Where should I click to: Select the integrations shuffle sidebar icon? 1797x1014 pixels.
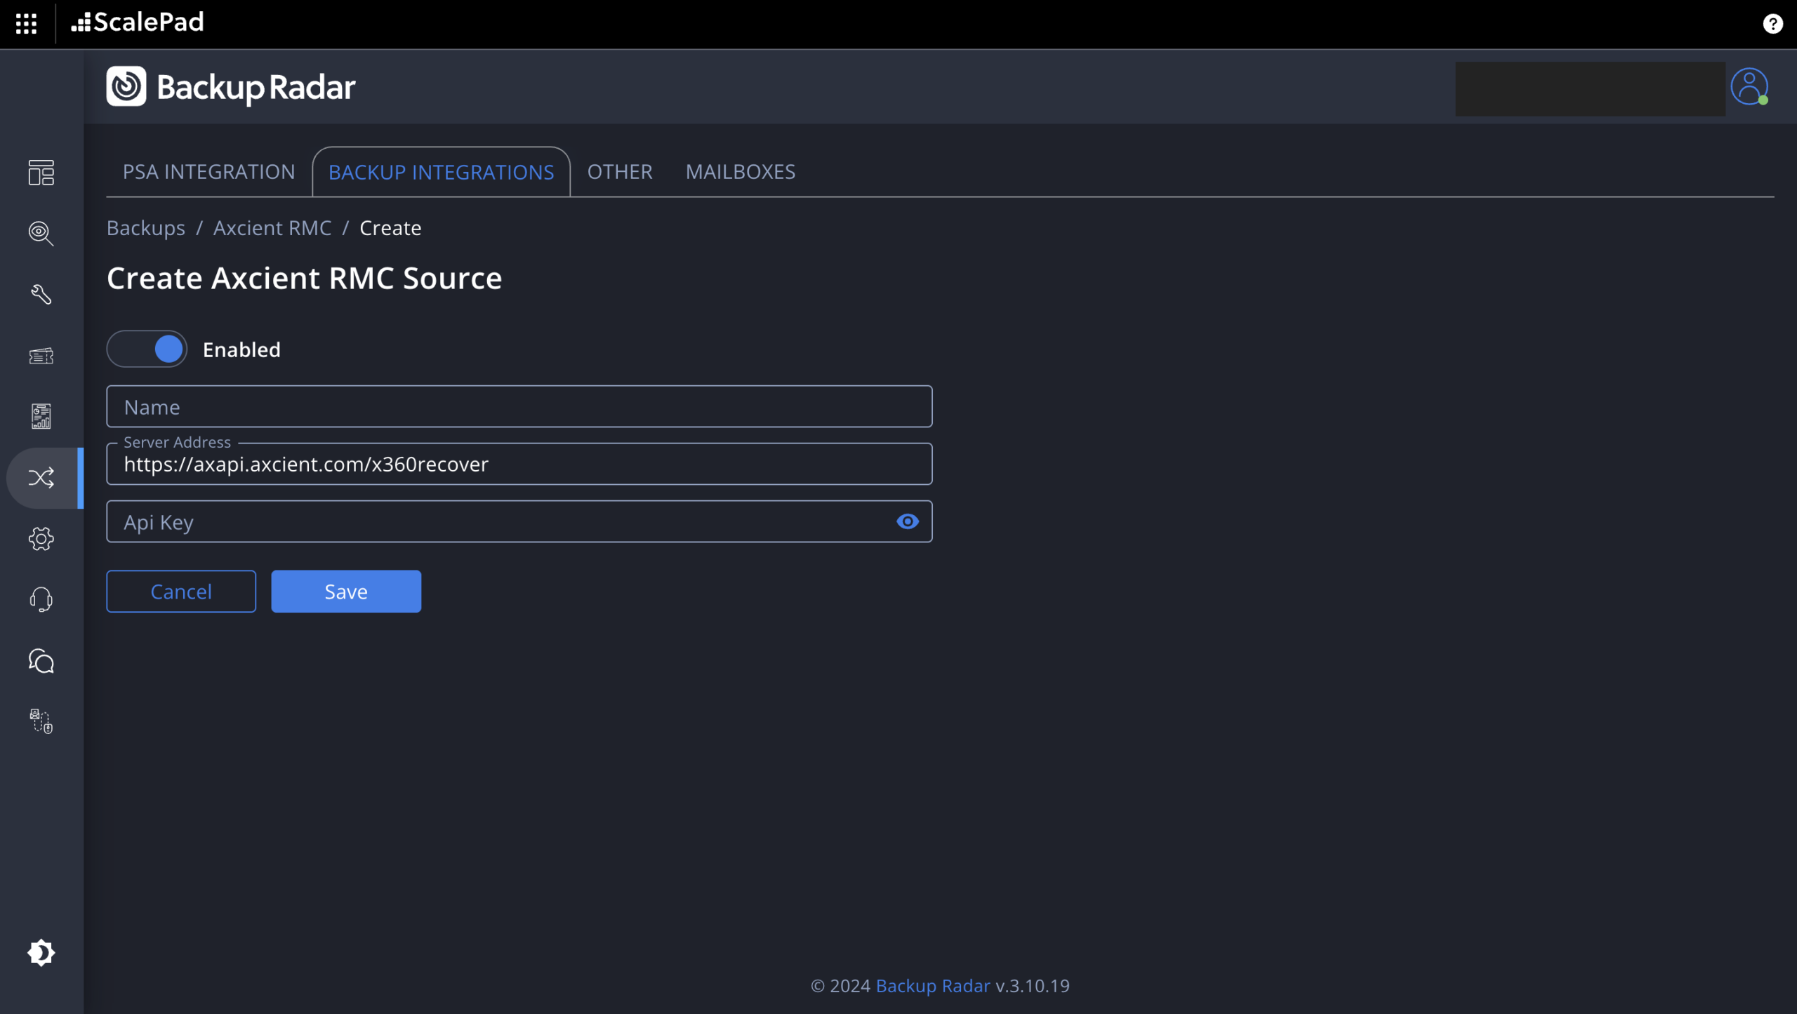pos(41,478)
